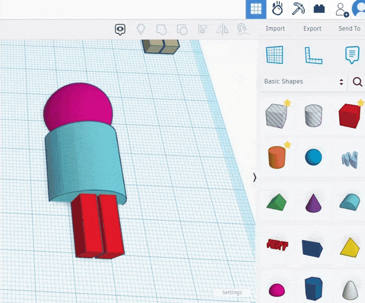Pick the green Roof shape
This screenshot has height=303, width=365.
277,202
